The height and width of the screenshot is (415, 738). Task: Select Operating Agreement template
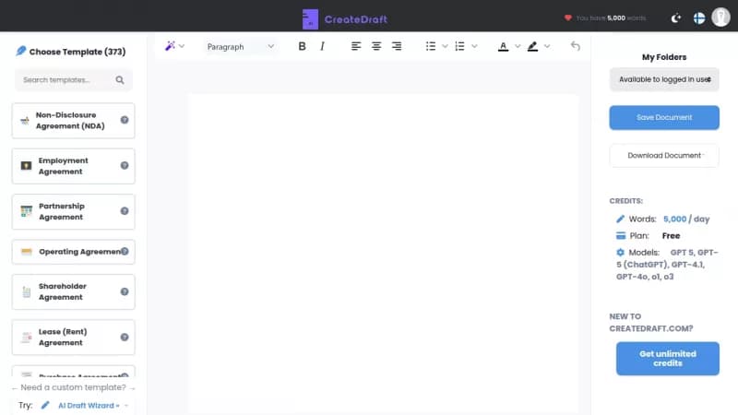(x=74, y=252)
